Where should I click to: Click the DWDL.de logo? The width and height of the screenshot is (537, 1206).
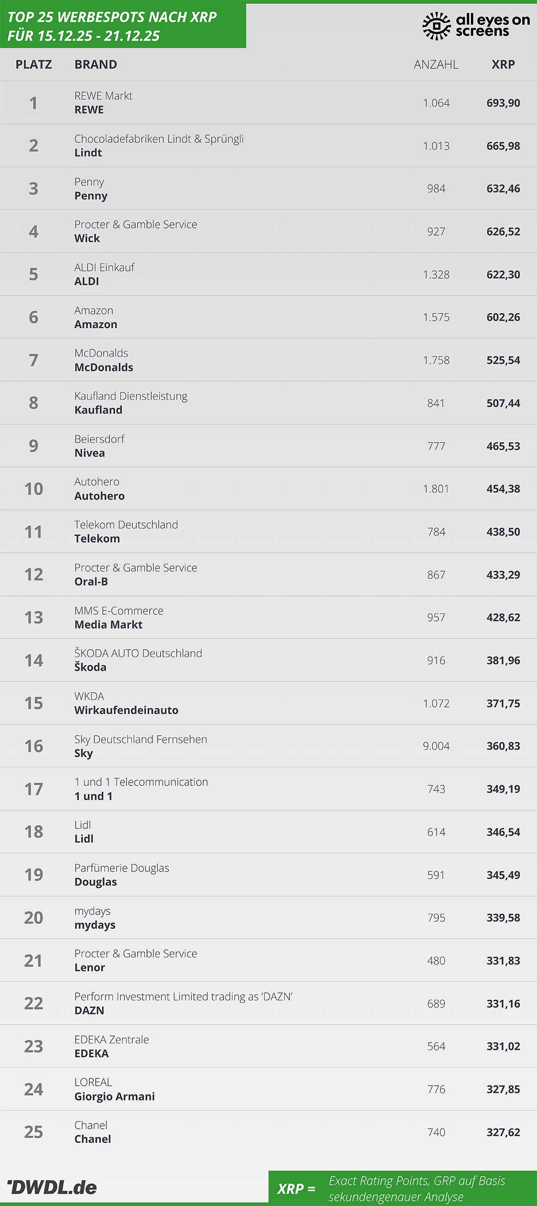point(52,1187)
